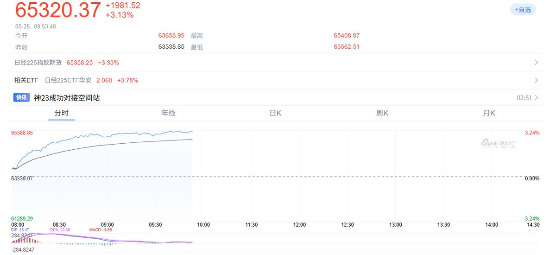Viewport: 556px width, 255px height.
Task: Click the 10:00 time axis label
Action: coord(203,225)
